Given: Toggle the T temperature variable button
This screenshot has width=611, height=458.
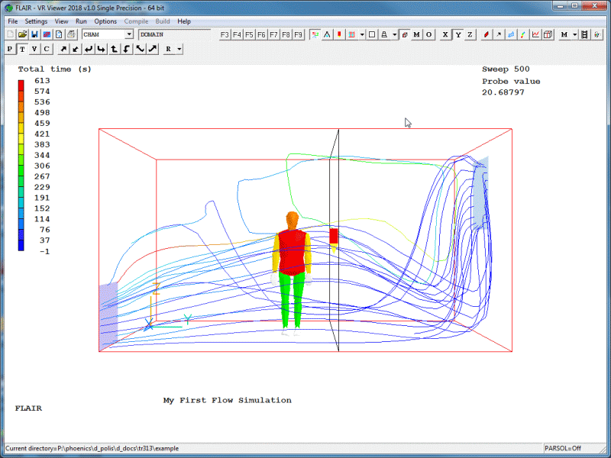Looking at the screenshot, I should click(22, 49).
